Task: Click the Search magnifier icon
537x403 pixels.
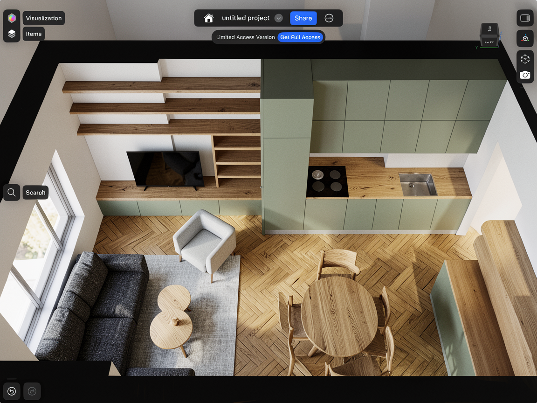Action: 12,192
